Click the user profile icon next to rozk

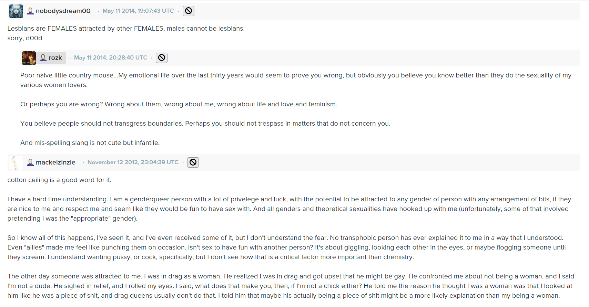[x=43, y=58]
